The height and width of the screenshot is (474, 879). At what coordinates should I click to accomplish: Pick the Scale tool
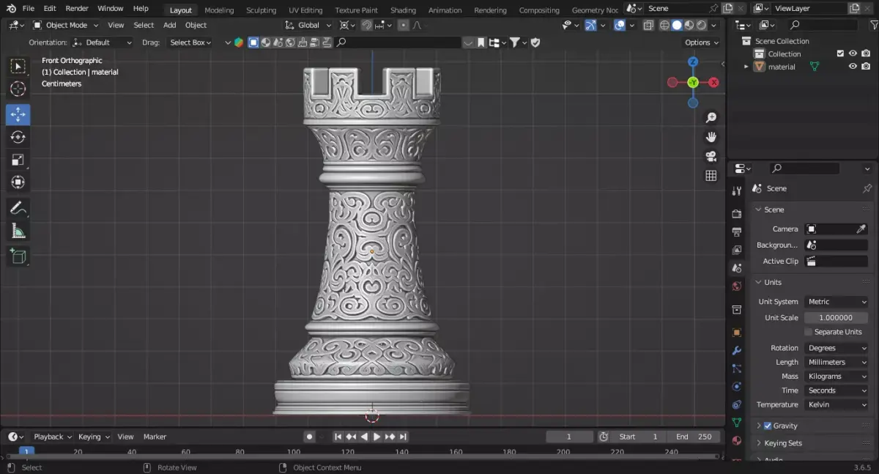[x=18, y=160]
